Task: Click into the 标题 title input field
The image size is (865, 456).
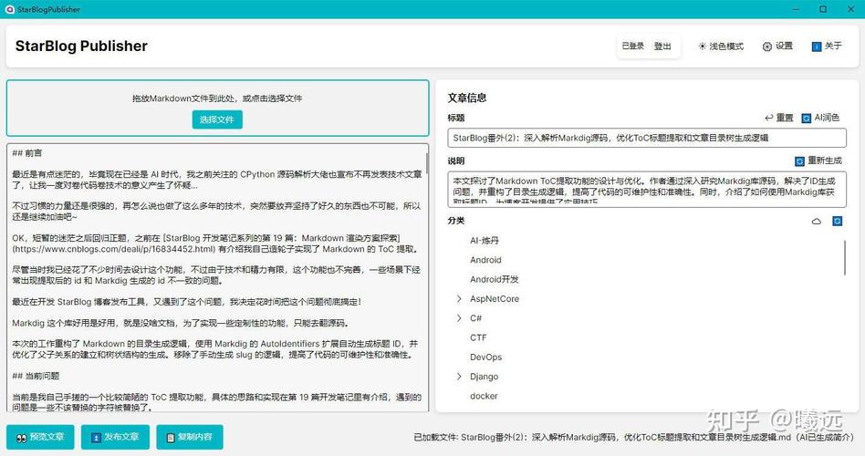Action: (647, 138)
